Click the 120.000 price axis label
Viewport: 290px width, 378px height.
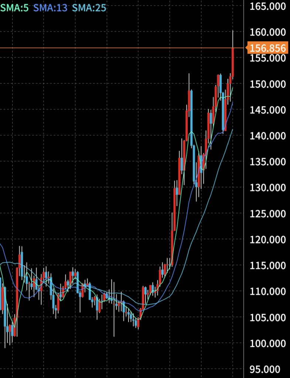(x=267, y=240)
